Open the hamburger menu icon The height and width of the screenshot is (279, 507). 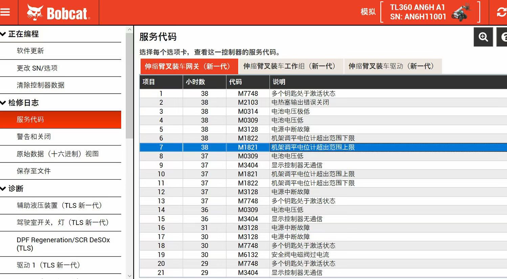pyautogui.click(x=5, y=12)
